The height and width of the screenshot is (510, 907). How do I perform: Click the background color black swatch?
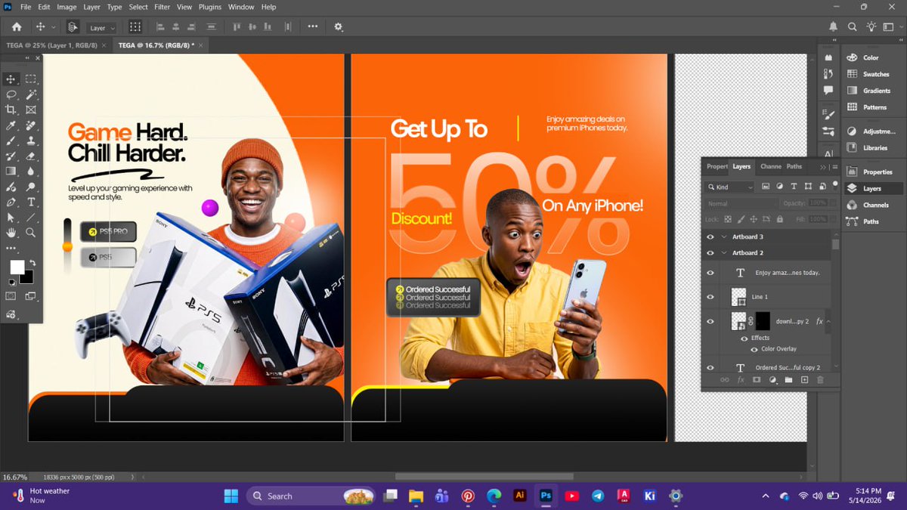point(28,278)
